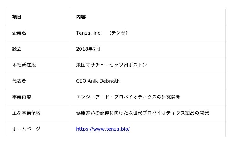Select the 代表者 row label
Viewport: 237px width, 146px height.
click(19, 81)
